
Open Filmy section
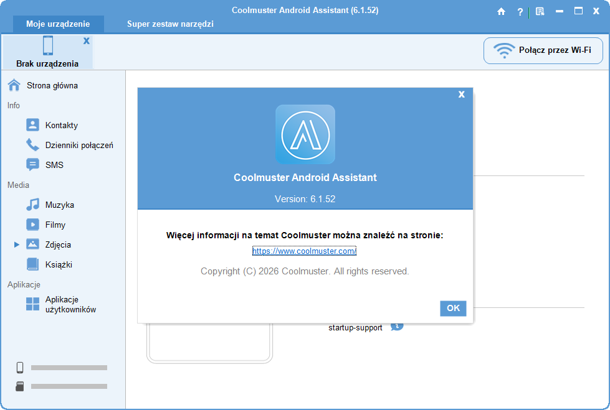coord(55,225)
